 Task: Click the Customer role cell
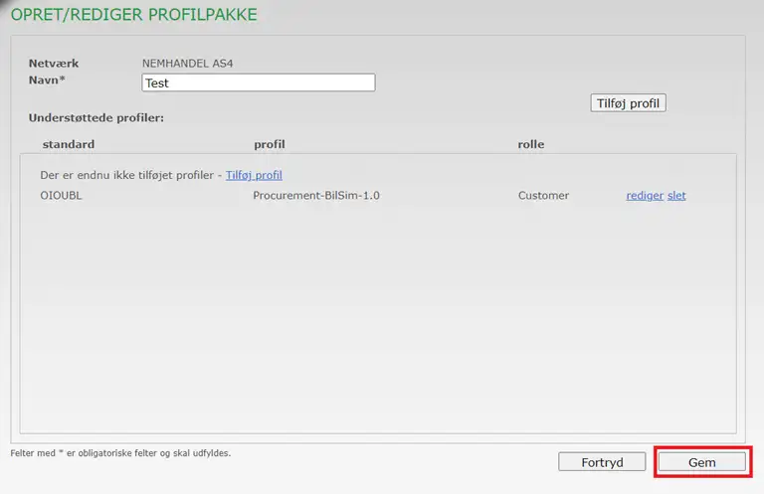[543, 196]
